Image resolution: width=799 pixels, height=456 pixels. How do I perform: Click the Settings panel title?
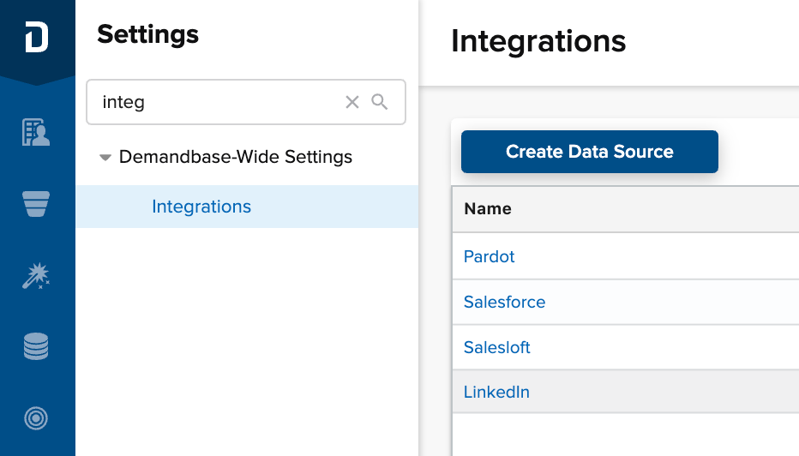tap(147, 34)
